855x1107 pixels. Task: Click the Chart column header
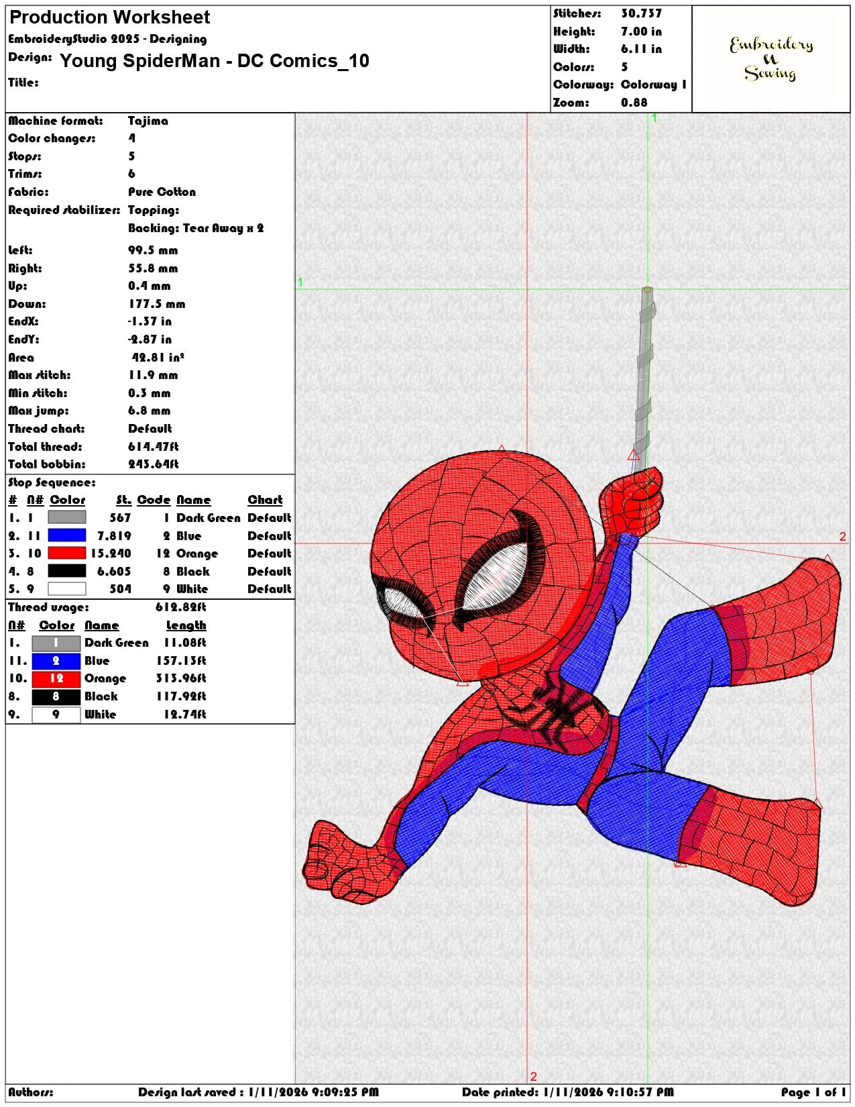pos(265,500)
